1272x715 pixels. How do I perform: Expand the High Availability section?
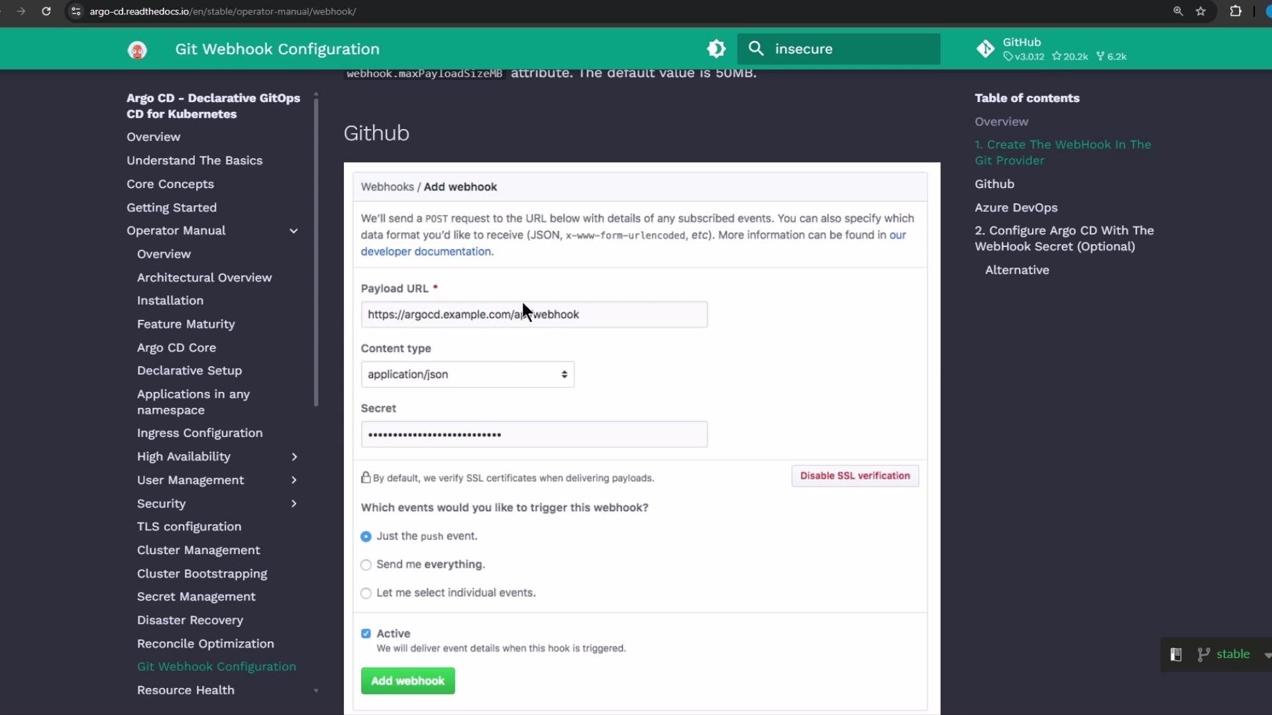pos(294,457)
